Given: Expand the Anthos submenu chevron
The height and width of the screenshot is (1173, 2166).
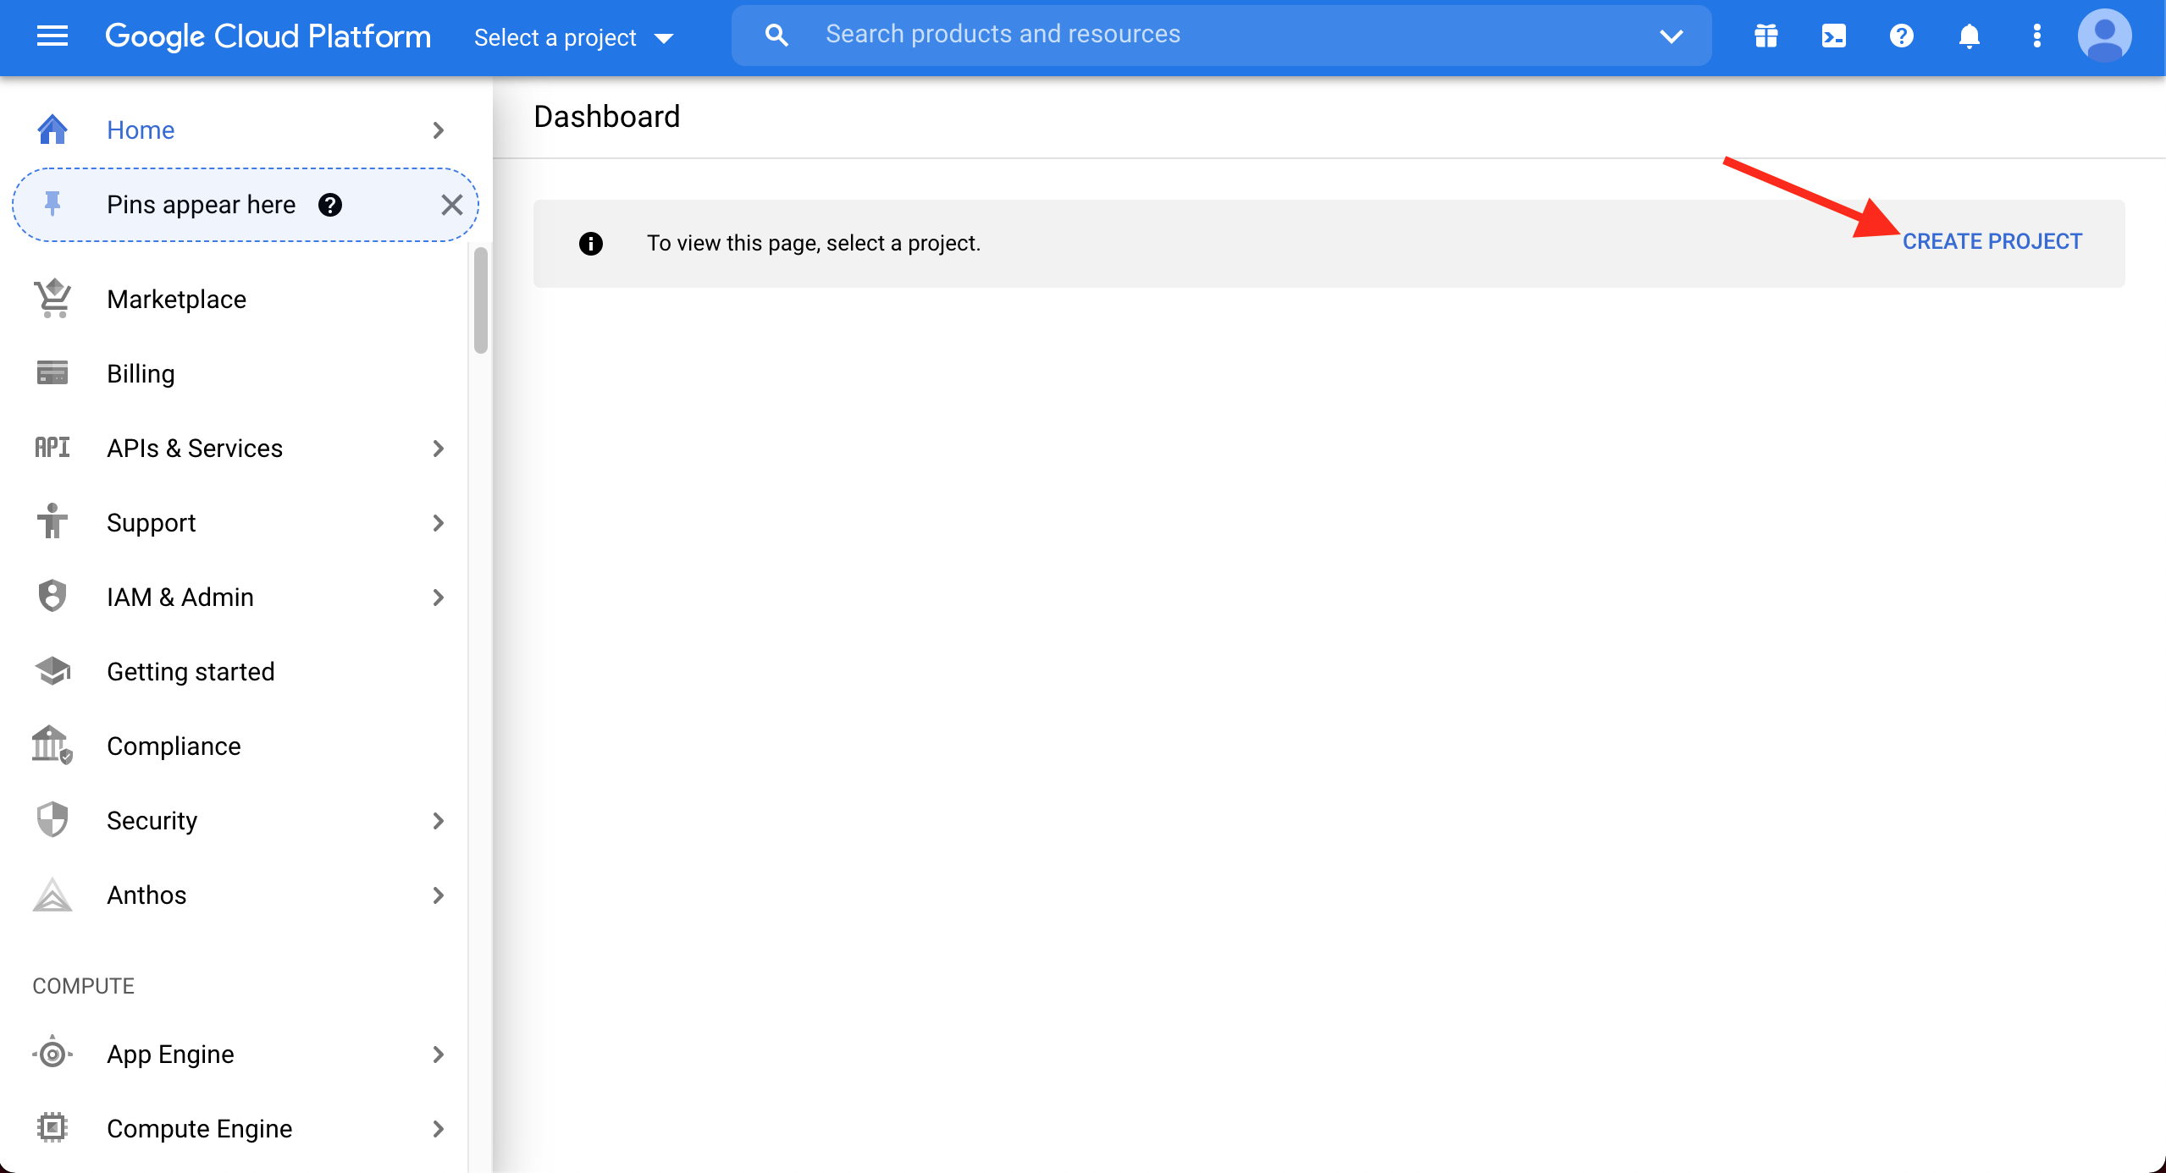Looking at the screenshot, I should 438,895.
